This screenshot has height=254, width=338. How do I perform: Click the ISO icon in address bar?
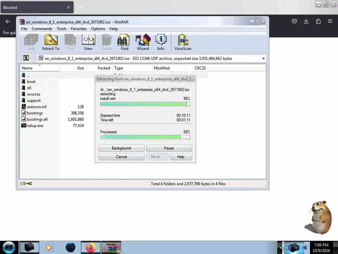tap(41, 58)
